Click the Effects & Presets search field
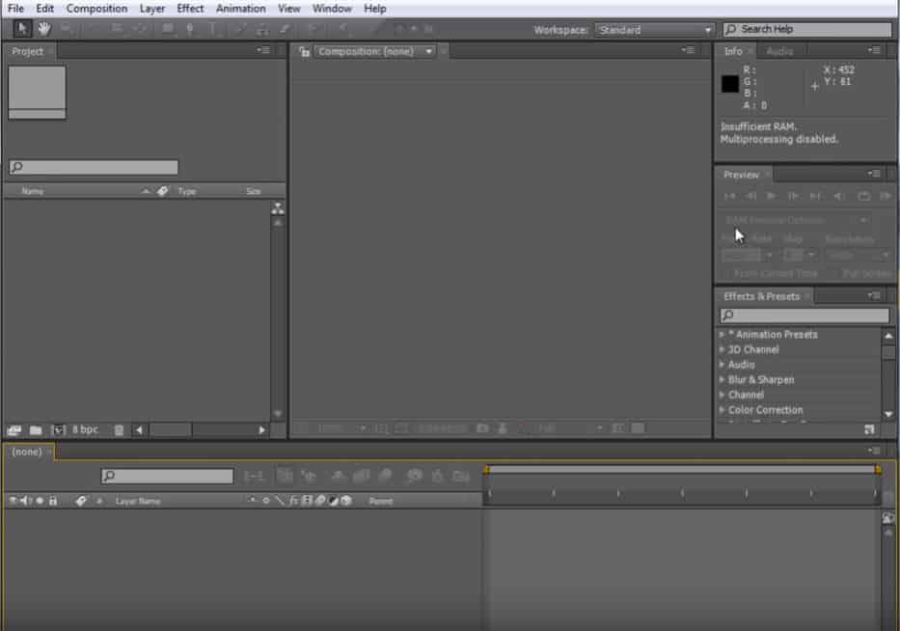This screenshot has height=631, width=900. [x=805, y=315]
